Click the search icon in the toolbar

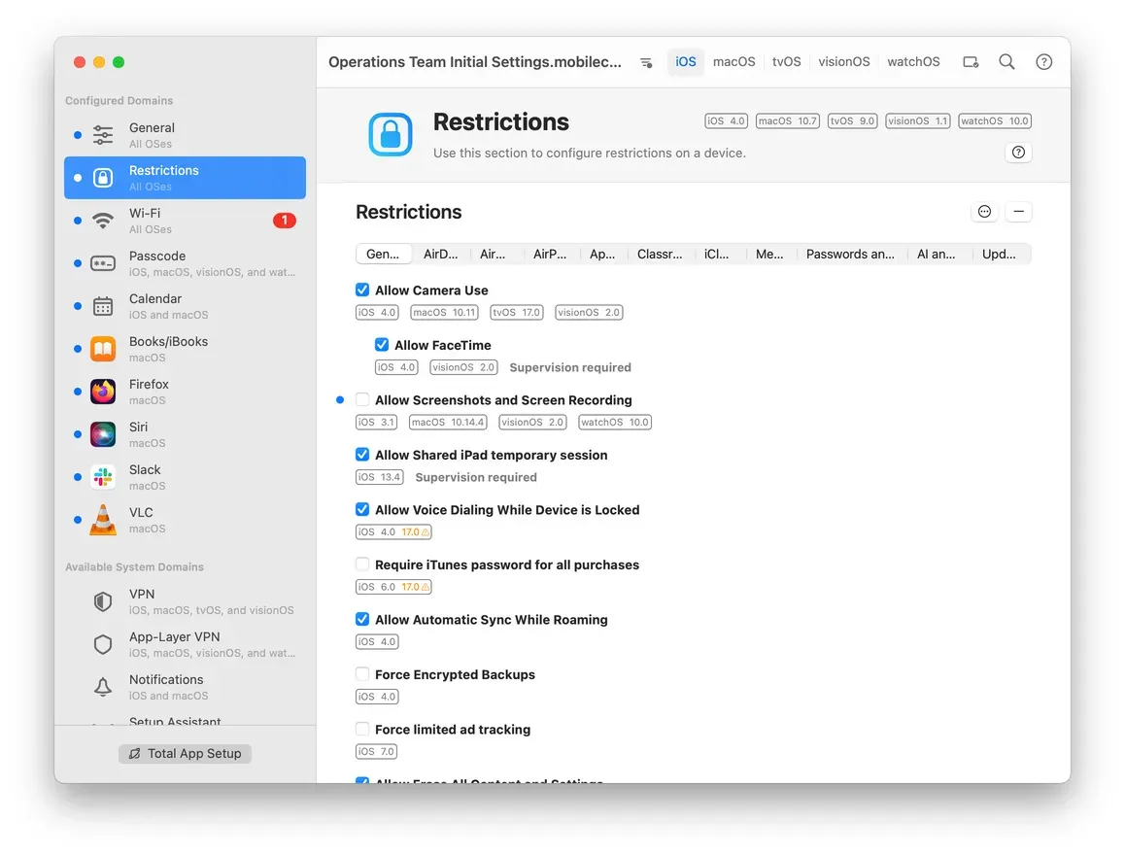[x=1006, y=61]
